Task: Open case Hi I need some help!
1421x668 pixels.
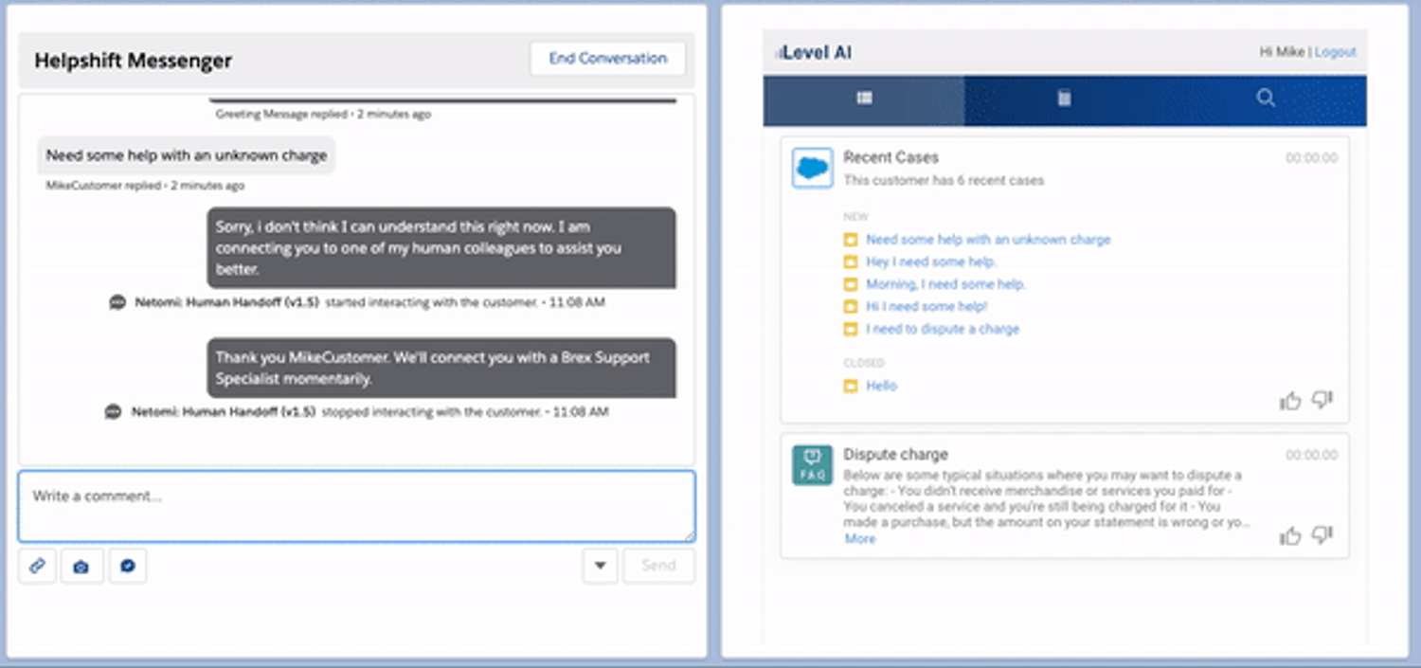Action: pyautogui.click(x=926, y=307)
